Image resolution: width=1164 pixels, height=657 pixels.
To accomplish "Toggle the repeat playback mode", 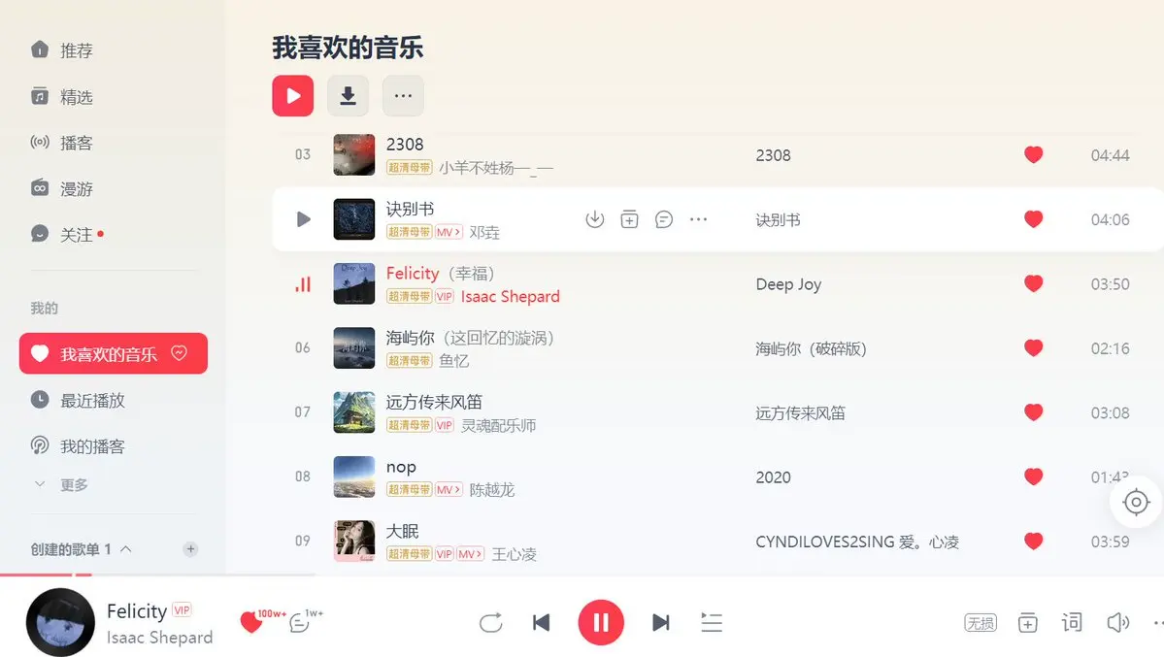I will 490,622.
